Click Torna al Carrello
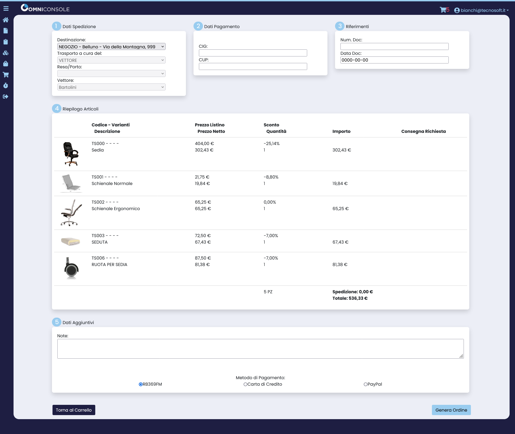Image resolution: width=515 pixels, height=434 pixels. tap(74, 410)
